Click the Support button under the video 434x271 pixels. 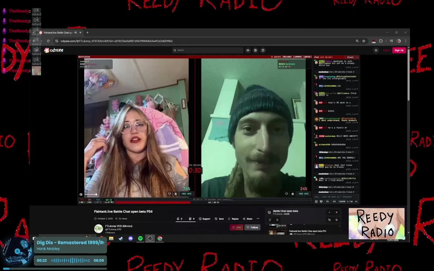tap(205, 219)
